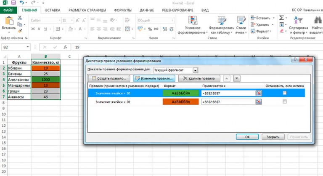Open Format as Table (Форматировать как таблицу)

click(222, 25)
